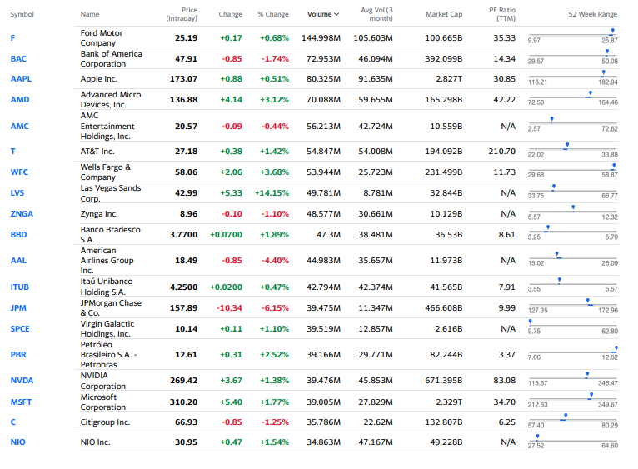Open the BAC ticker symbol link
The width and height of the screenshot is (638, 469).
coord(18,58)
